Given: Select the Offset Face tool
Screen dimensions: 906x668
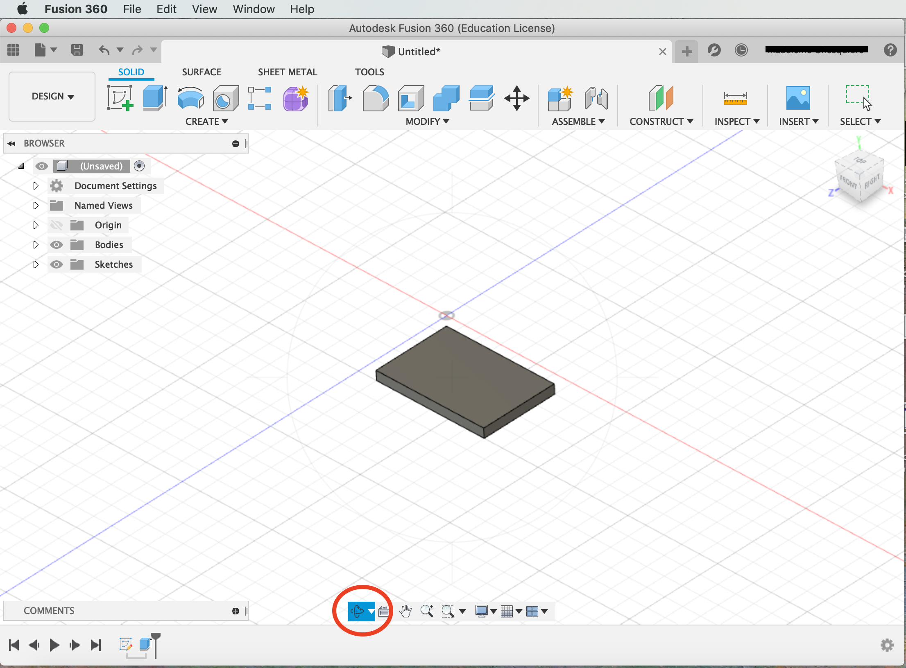Looking at the screenshot, I should coord(482,98).
